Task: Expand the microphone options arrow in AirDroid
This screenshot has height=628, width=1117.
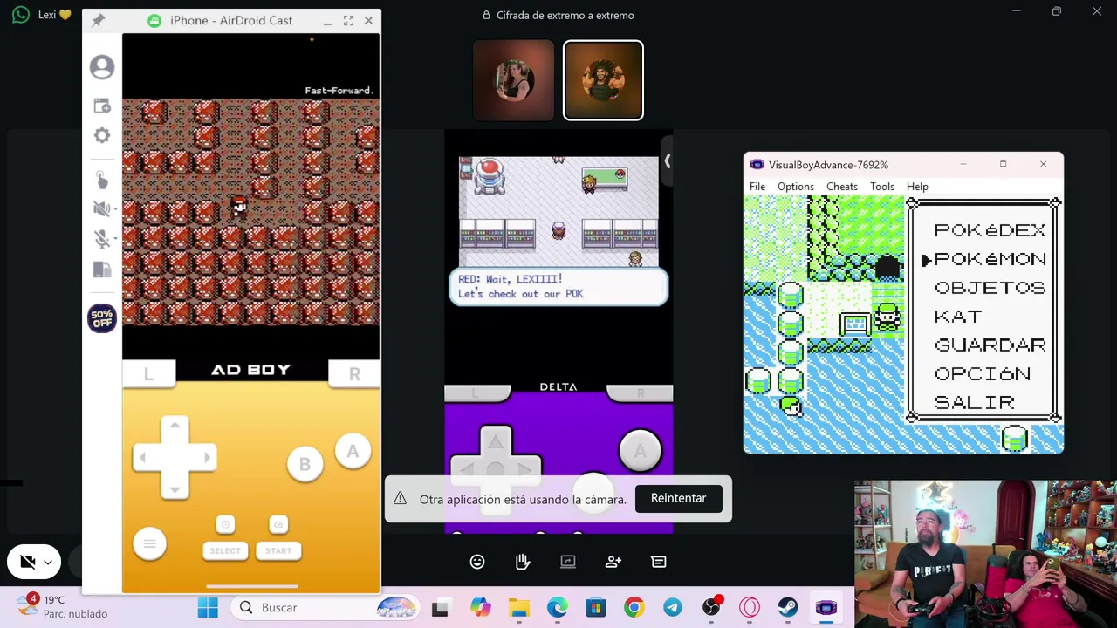Action: point(114,240)
